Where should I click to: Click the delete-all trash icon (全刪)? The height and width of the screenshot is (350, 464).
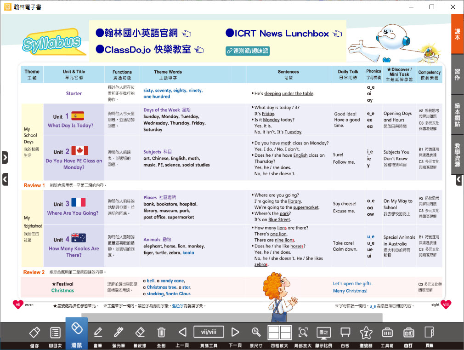[161, 333]
